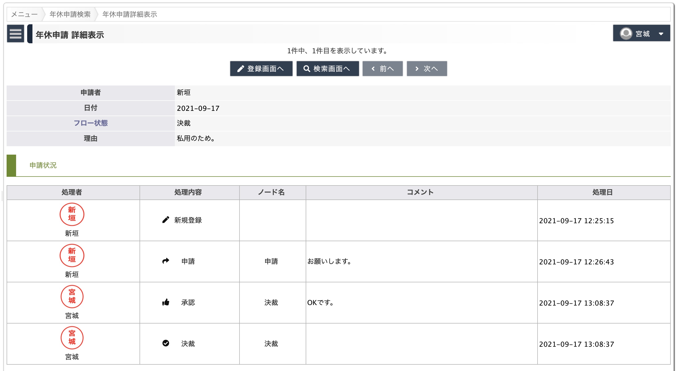
Task: Click timestamp 2021-09-17 12:25:15
Action: (x=577, y=221)
